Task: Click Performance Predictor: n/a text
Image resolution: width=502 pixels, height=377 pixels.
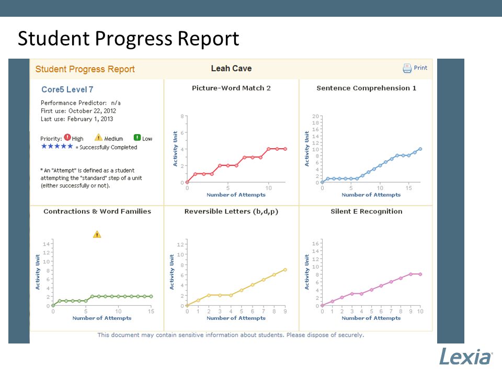Action: coord(81,103)
